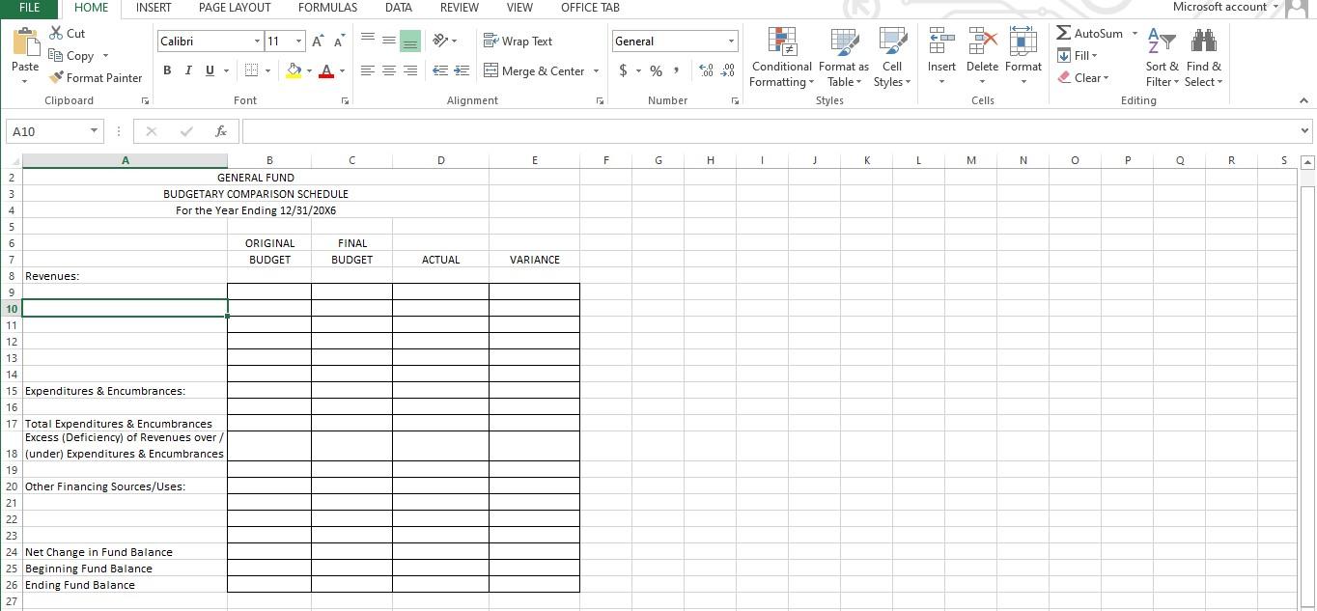Switch to the FORMULAS ribbon tab
The width and height of the screenshot is (1317, 611).
click(x=327, y=8)
